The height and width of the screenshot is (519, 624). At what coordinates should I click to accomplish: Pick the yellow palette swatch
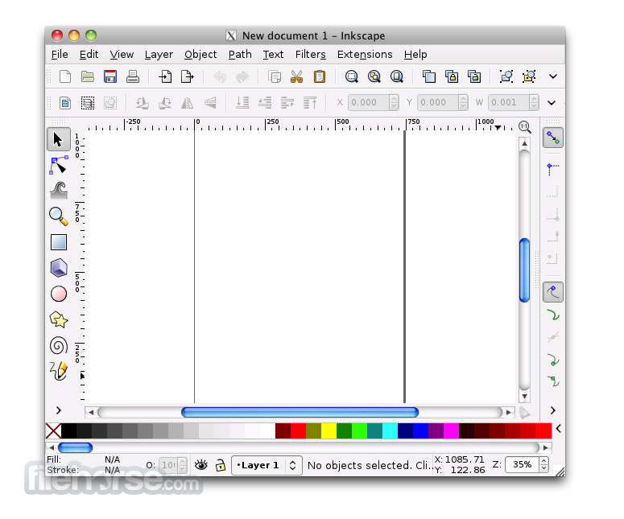click(x=329, y=431)
